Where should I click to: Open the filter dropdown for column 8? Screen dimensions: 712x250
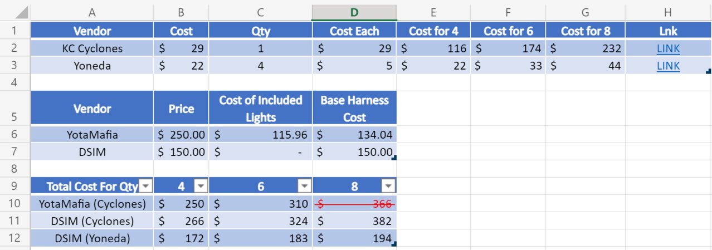tap(388, 187)
